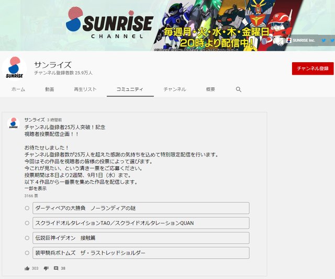Click the Sunrise Channel banner logo

click(x=109, y=24)
